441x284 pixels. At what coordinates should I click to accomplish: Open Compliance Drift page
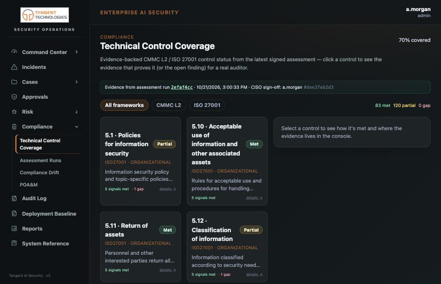(39, 173)
